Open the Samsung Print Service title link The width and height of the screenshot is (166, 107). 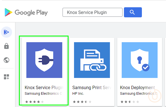pyautogui.click(x=92, y=88)
